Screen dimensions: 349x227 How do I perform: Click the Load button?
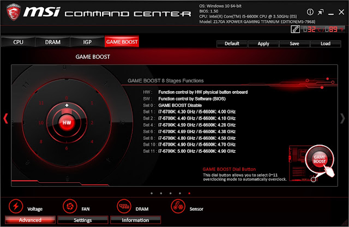click(x=326, y=44)
